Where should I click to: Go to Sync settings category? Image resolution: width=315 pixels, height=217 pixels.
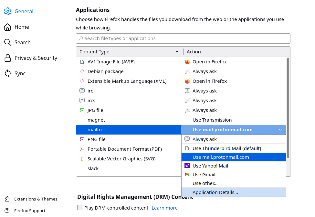click(20, 73)
